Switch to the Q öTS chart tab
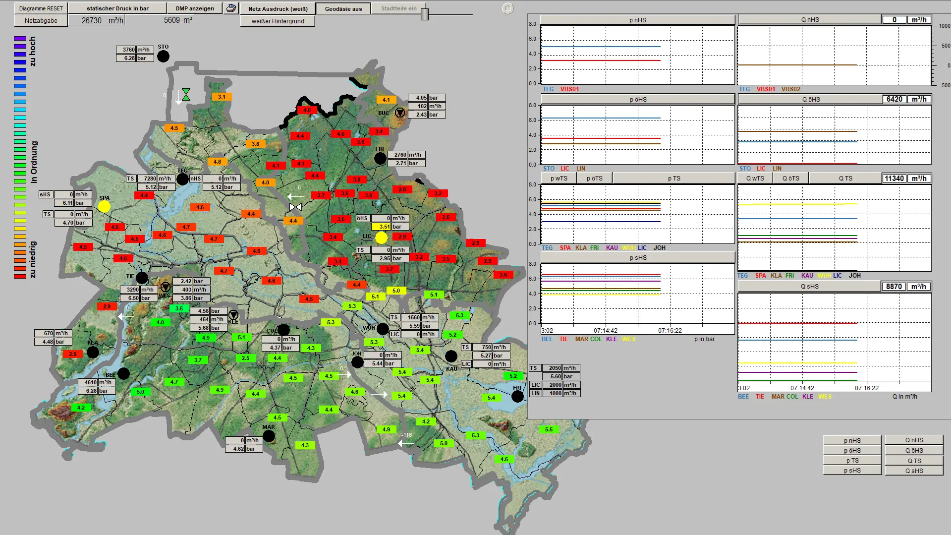This screenshot has height=535, width=951. point(791,178)
